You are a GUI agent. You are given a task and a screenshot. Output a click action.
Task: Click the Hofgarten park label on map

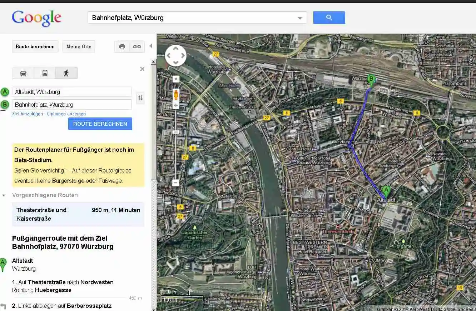click(403, 246)
